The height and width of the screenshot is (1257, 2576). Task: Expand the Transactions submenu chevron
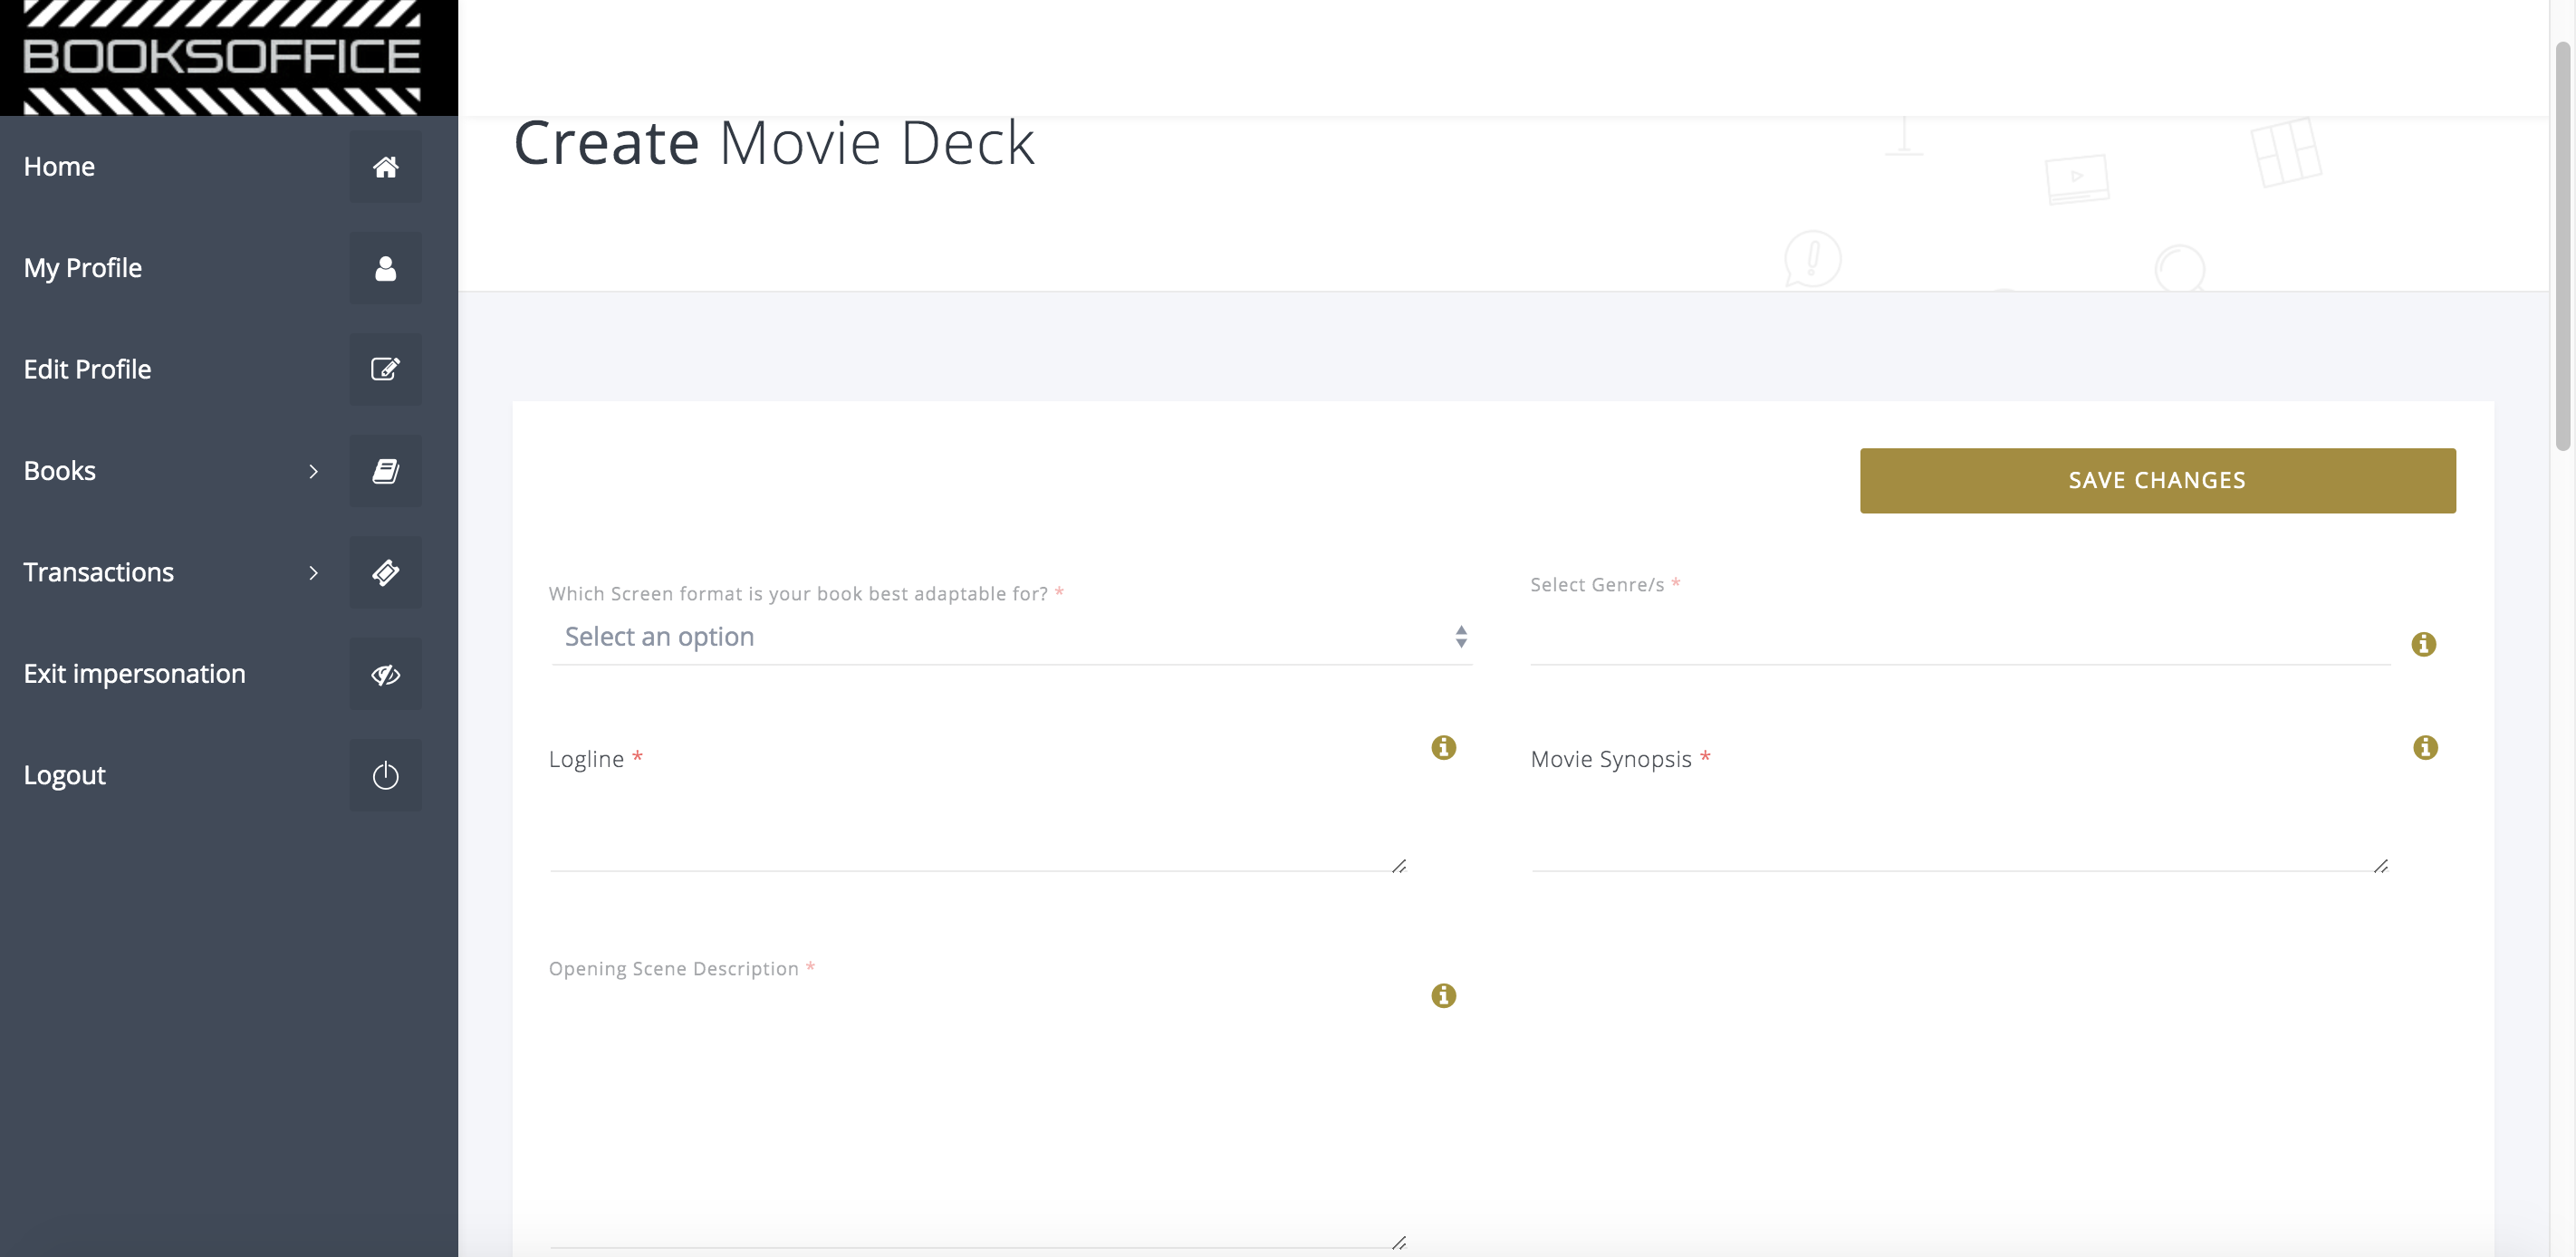pyautogui.click(x=313, y=572)
